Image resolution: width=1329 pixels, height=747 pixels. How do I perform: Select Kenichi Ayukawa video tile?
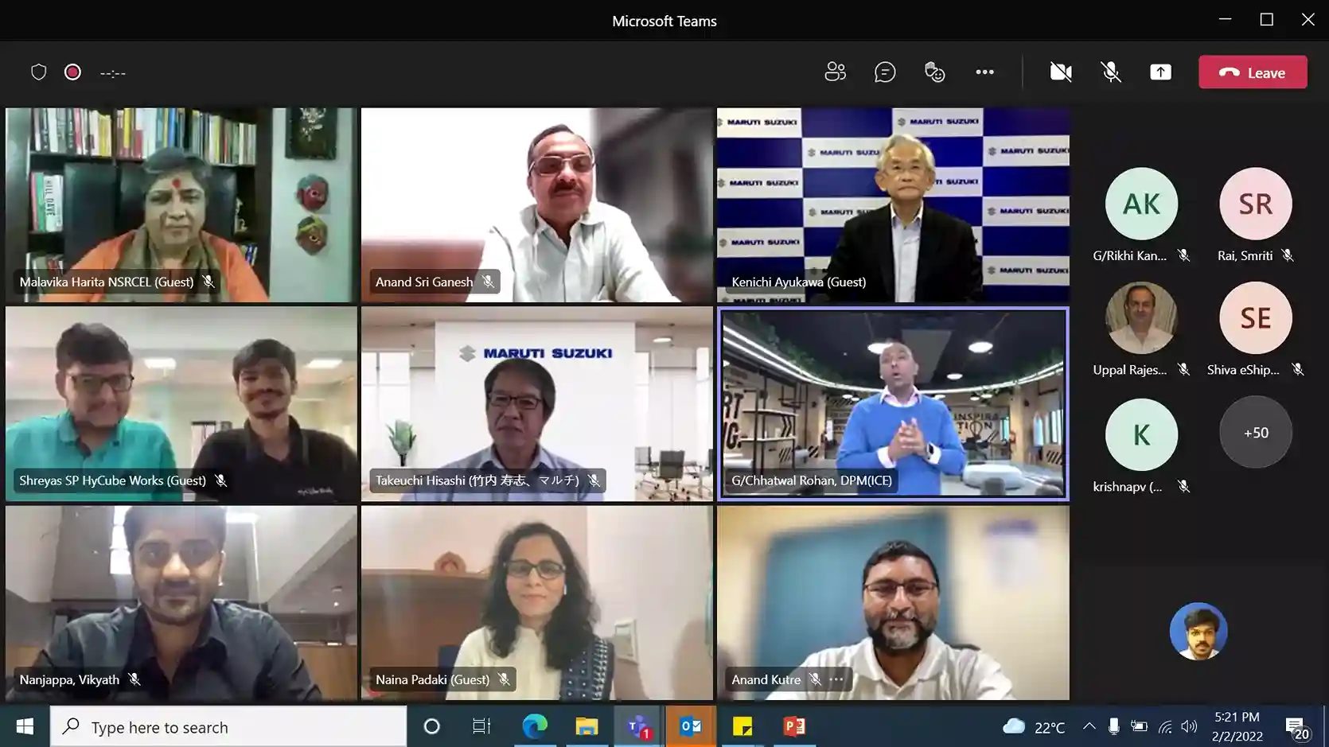pyautogui.click(x=893, y=205)
